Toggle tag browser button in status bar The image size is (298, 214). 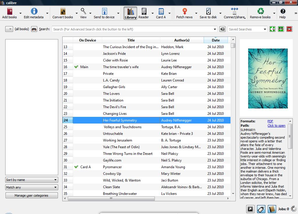coord(261,209)
